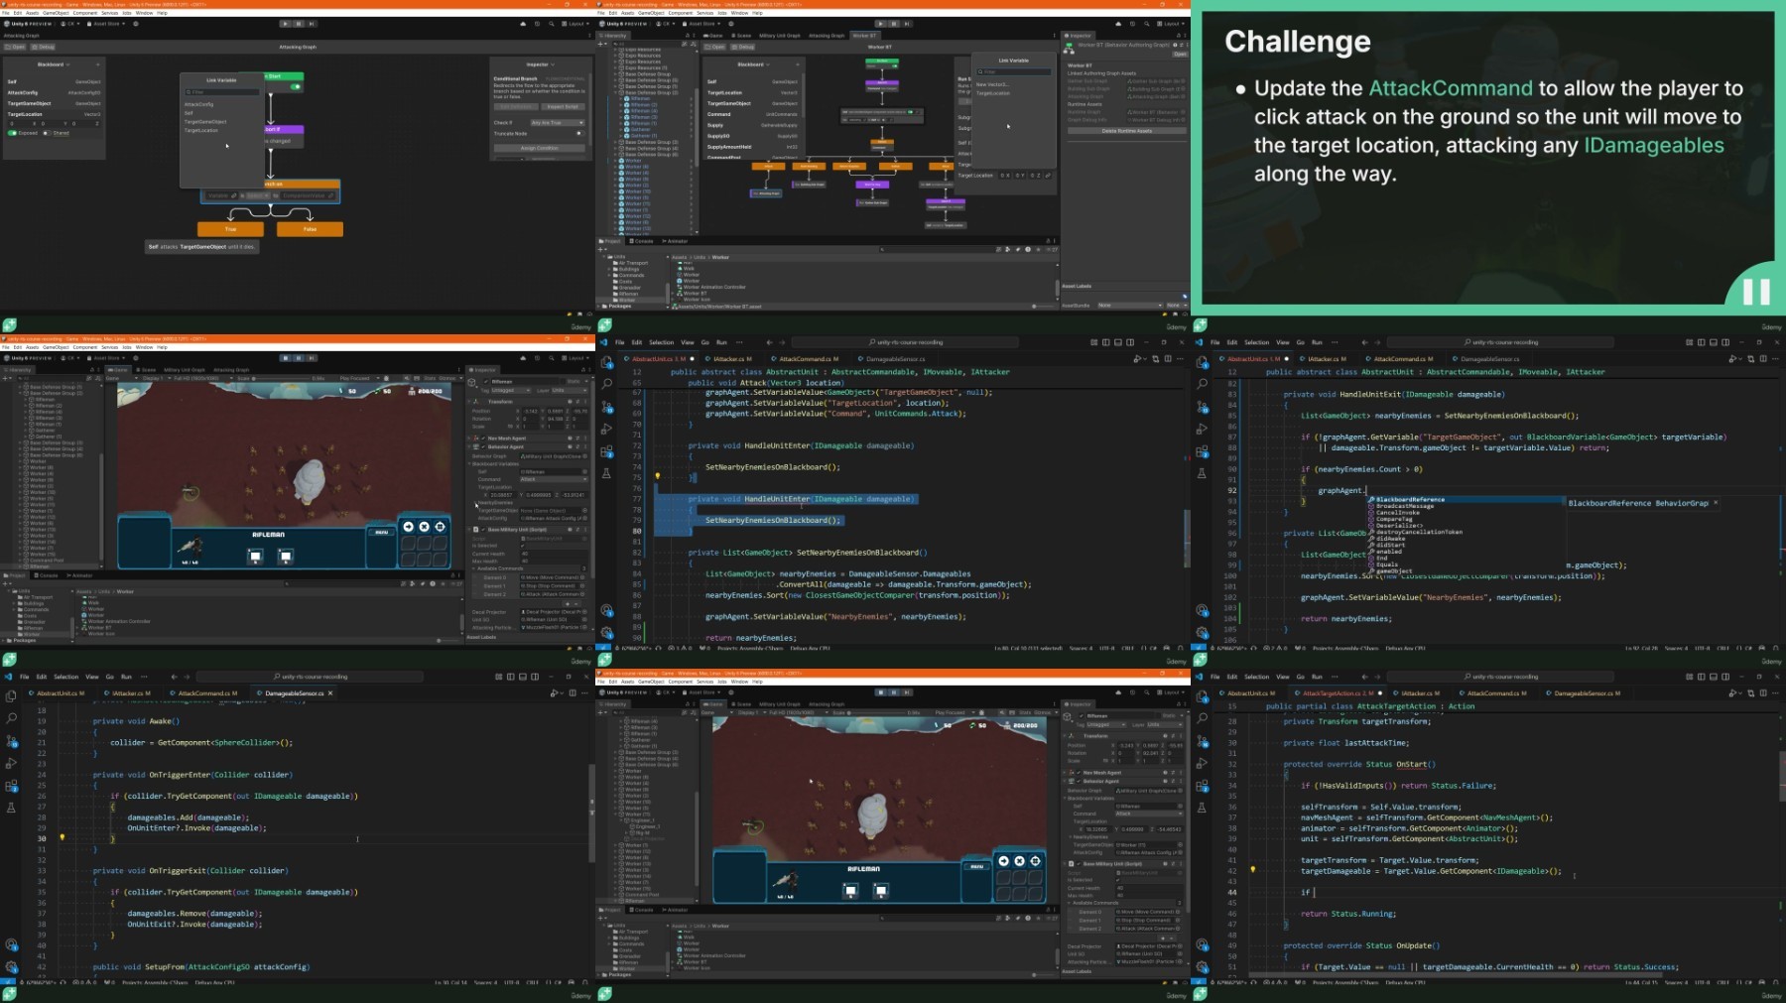Image resolution: width=1786 pixels, height=1003 pixels.
Task: Click the MENU button in the middle-left game UI
Action: [381, 533]
